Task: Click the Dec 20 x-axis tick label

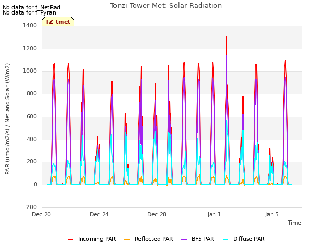Action: coord(42,214)
